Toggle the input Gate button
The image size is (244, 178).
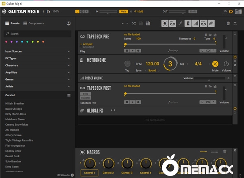(124, 11)
